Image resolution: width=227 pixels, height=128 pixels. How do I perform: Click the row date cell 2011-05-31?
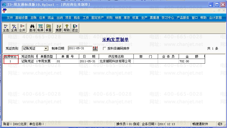[x=89, y=61]
